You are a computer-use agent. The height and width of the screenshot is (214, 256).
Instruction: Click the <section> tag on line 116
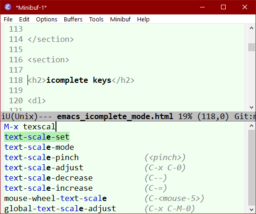[x=48, y=60]
